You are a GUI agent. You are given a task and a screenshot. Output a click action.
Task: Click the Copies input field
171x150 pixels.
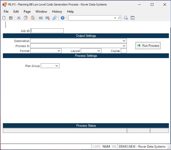coord(124,51)
